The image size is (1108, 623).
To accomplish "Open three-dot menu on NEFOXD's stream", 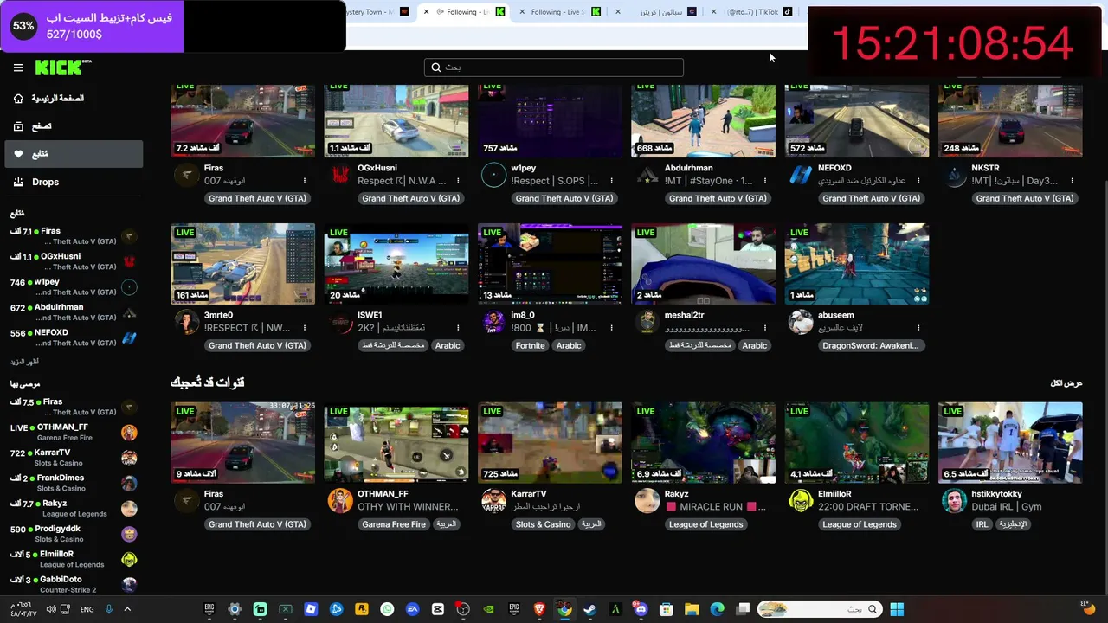I will point(918,181).
